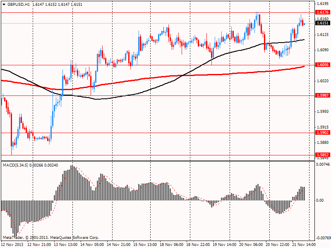Select the 1.6056 red price level label
Screen dimensions: 331x248
[323, 65]
